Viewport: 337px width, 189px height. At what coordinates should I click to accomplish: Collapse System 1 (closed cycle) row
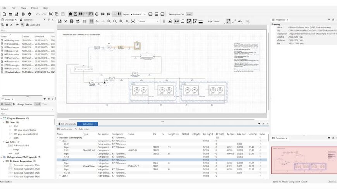click(x=58, y=137)
